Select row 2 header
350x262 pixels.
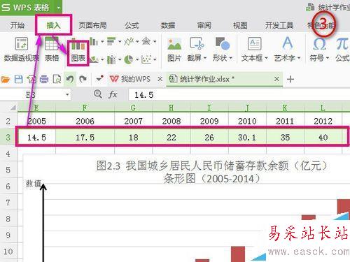tap(8, 121)
